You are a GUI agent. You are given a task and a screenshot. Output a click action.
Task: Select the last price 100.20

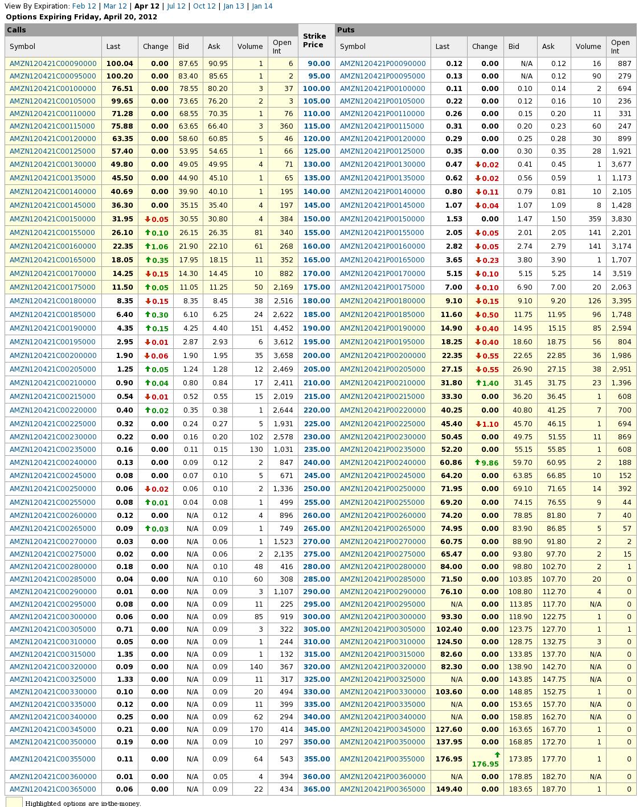120,76
